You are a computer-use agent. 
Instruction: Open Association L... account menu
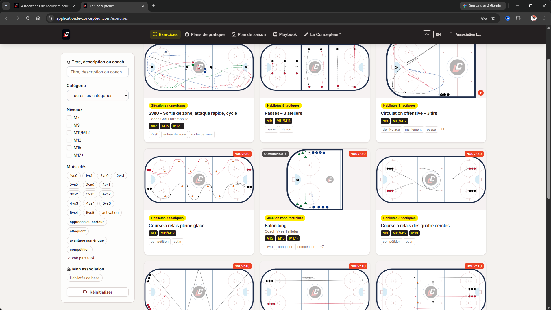[x=465, y=34]
